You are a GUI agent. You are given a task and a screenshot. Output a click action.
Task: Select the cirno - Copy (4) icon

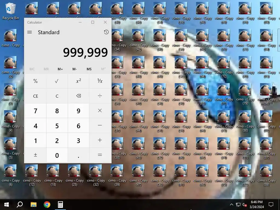[x=11, y=121]
